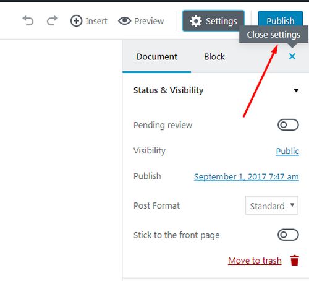Toggle the Pending review switch
309x281 pixels.
288,125
